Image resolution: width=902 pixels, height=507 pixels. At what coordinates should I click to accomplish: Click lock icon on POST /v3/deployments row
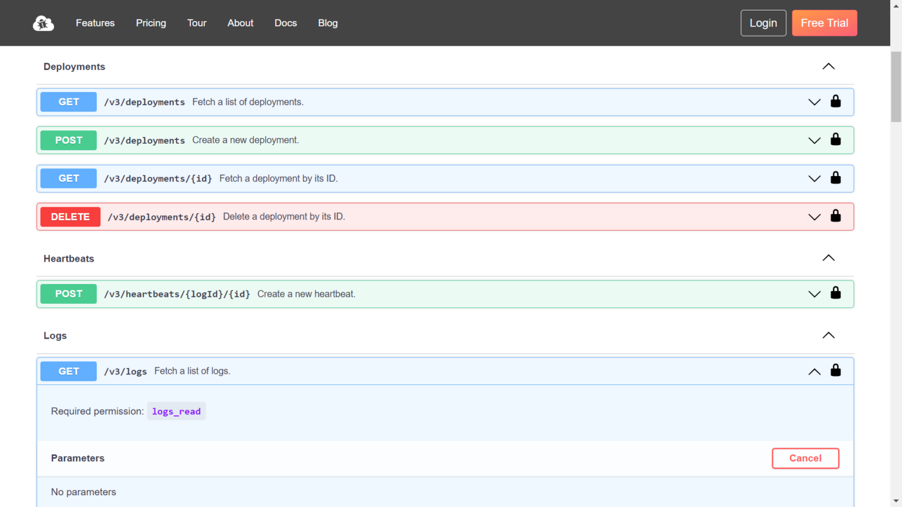(835, 140)
